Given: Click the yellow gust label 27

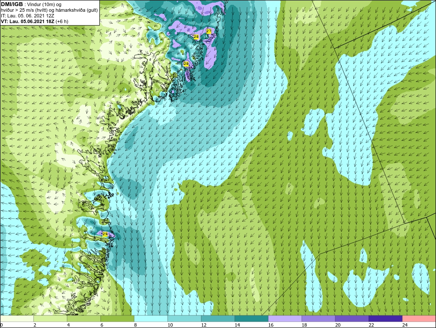Looking at the screenshot, I should pyautogui.click(x=209, y=31).
